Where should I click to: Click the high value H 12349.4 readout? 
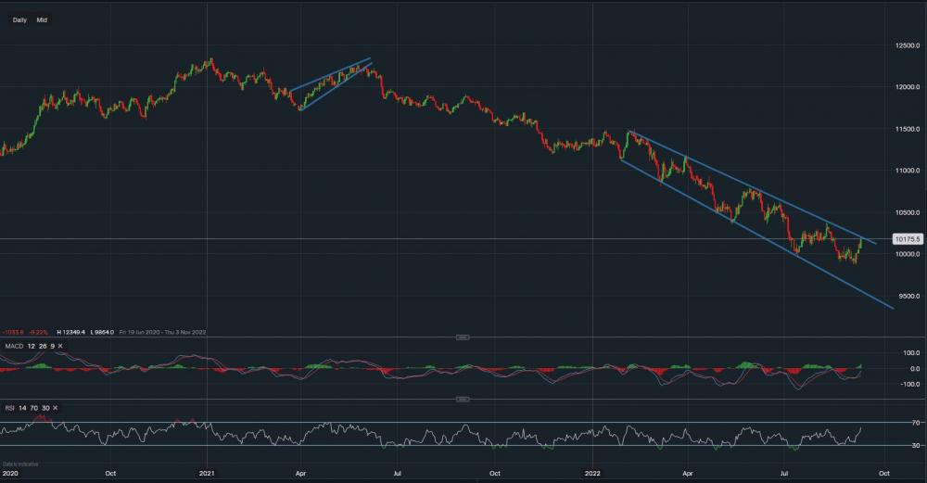click(x=71, y=331)
